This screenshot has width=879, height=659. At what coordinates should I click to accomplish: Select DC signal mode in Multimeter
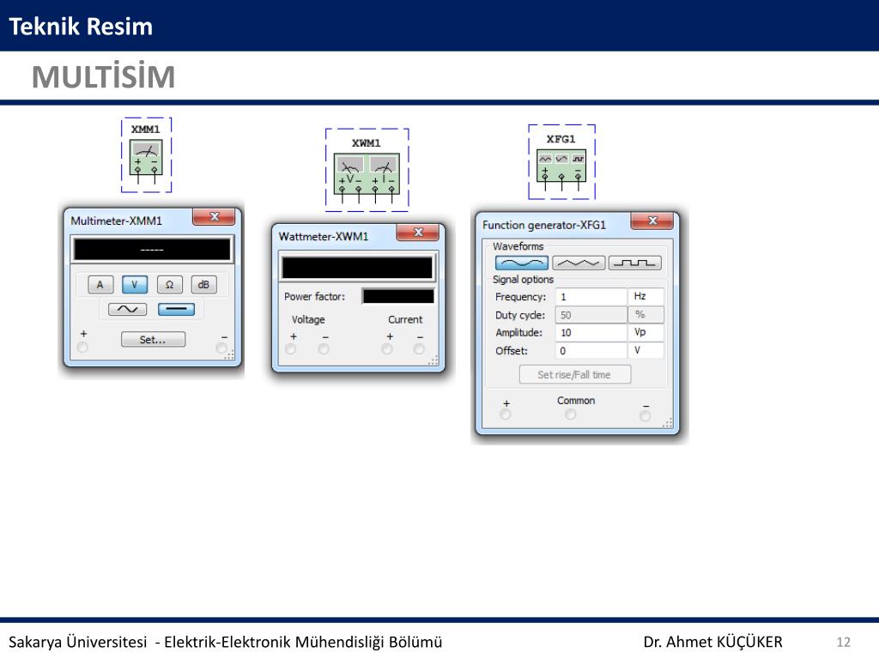tap(176, 309)
